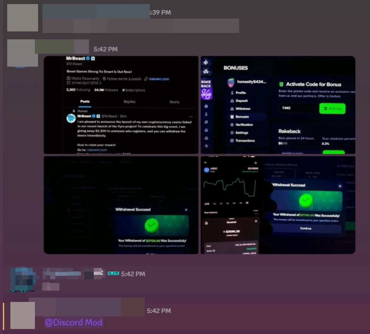
Task: Click the TAKE promo code field
Action: point(299,108)
